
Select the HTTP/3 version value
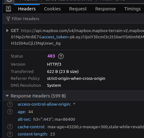pyautogui.click(x=54, y=64)
